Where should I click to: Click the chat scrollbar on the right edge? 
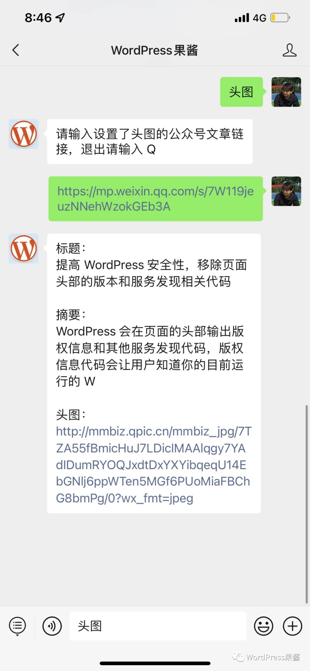tap(307, 504)
